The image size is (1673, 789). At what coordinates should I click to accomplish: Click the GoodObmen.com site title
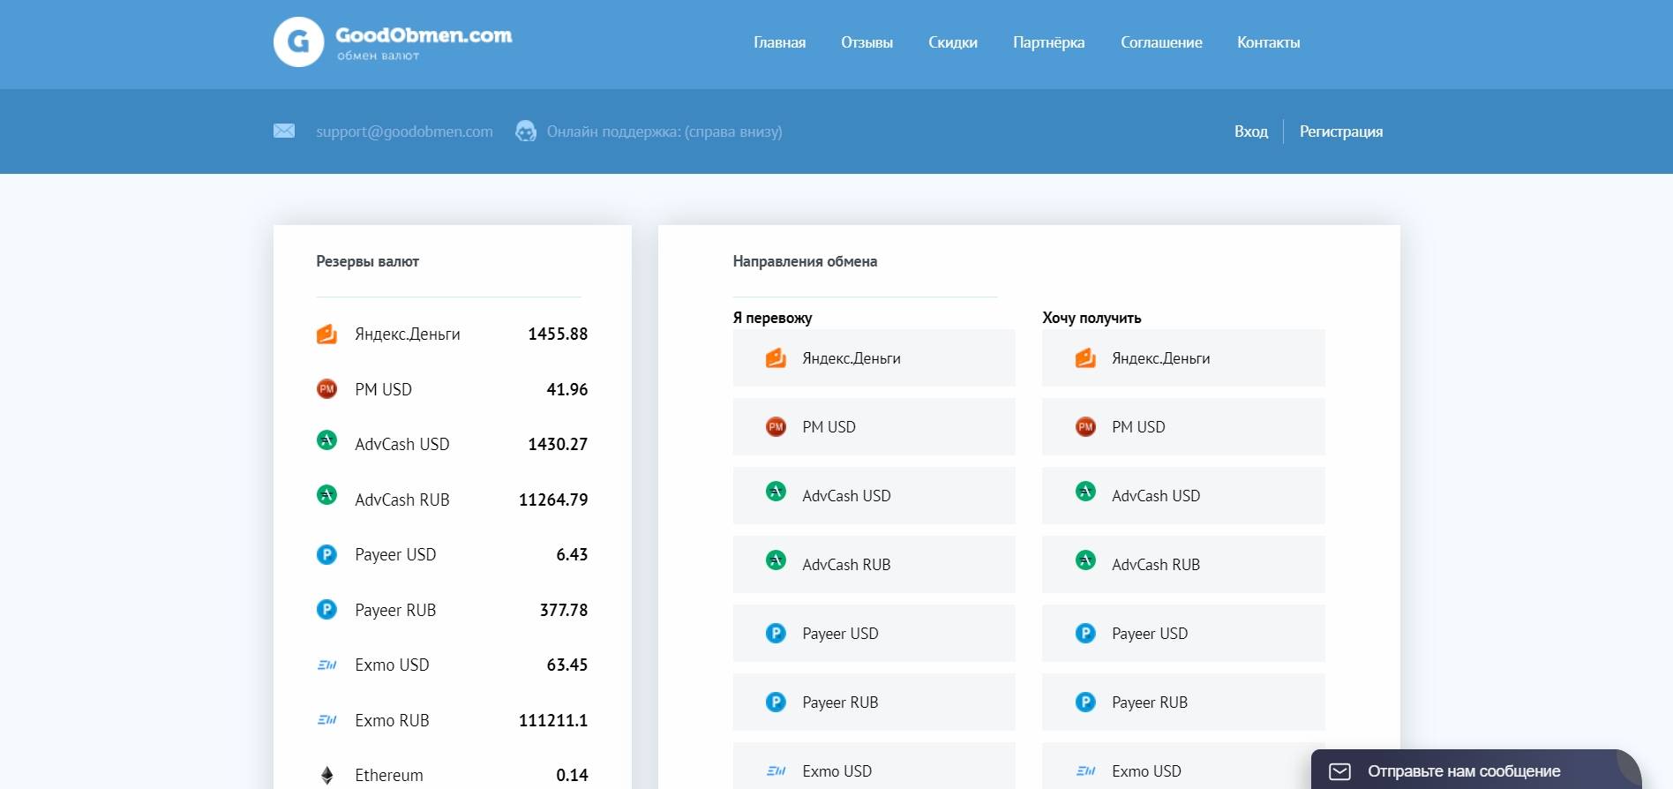pyautogui.click(x=424, y=35)
